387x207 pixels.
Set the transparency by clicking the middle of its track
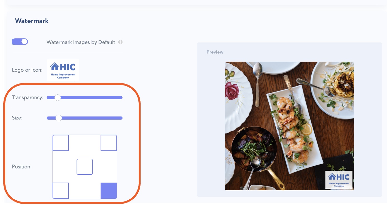(85, 98)
